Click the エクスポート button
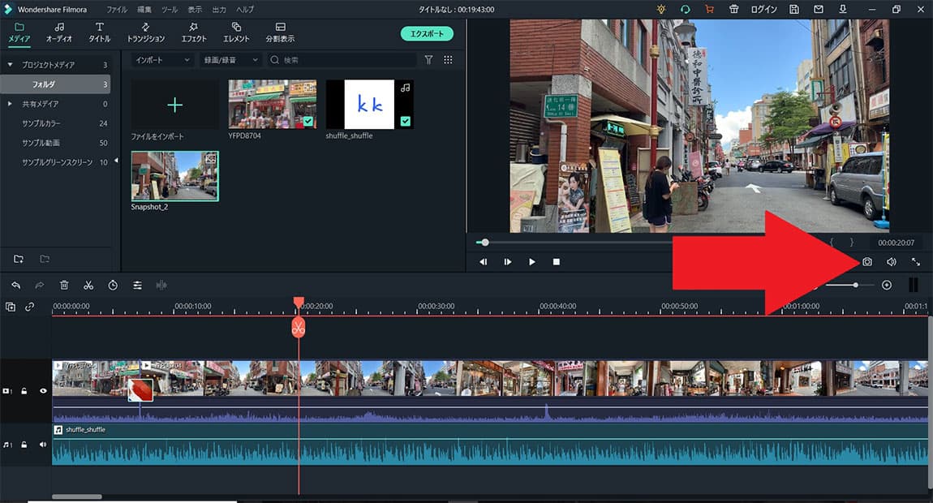 pos(427,33)
